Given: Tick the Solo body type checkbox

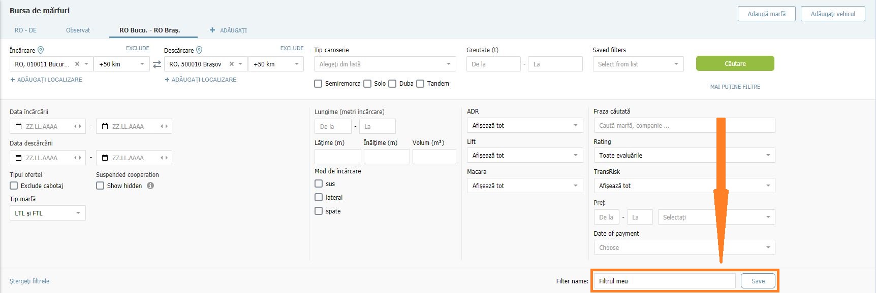Looking at the screenshot, I should (367, 84).
